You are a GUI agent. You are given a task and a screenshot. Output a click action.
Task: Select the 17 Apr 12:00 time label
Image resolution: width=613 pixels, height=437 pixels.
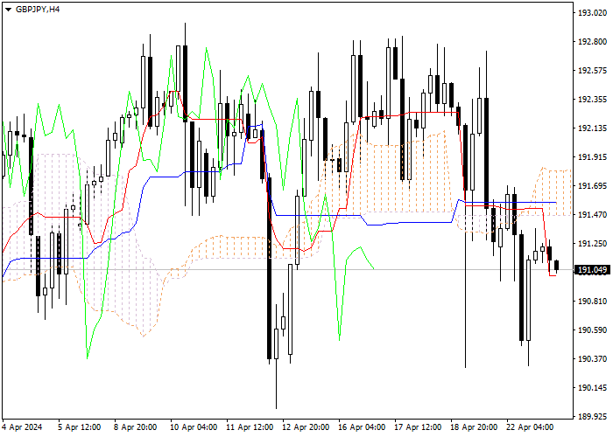point(418,427)
